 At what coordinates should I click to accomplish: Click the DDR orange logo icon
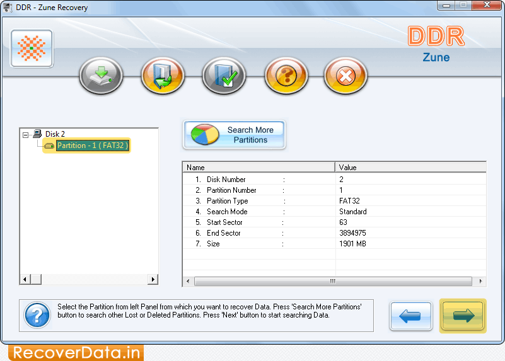pyautogui.click(x=32, y=49)
